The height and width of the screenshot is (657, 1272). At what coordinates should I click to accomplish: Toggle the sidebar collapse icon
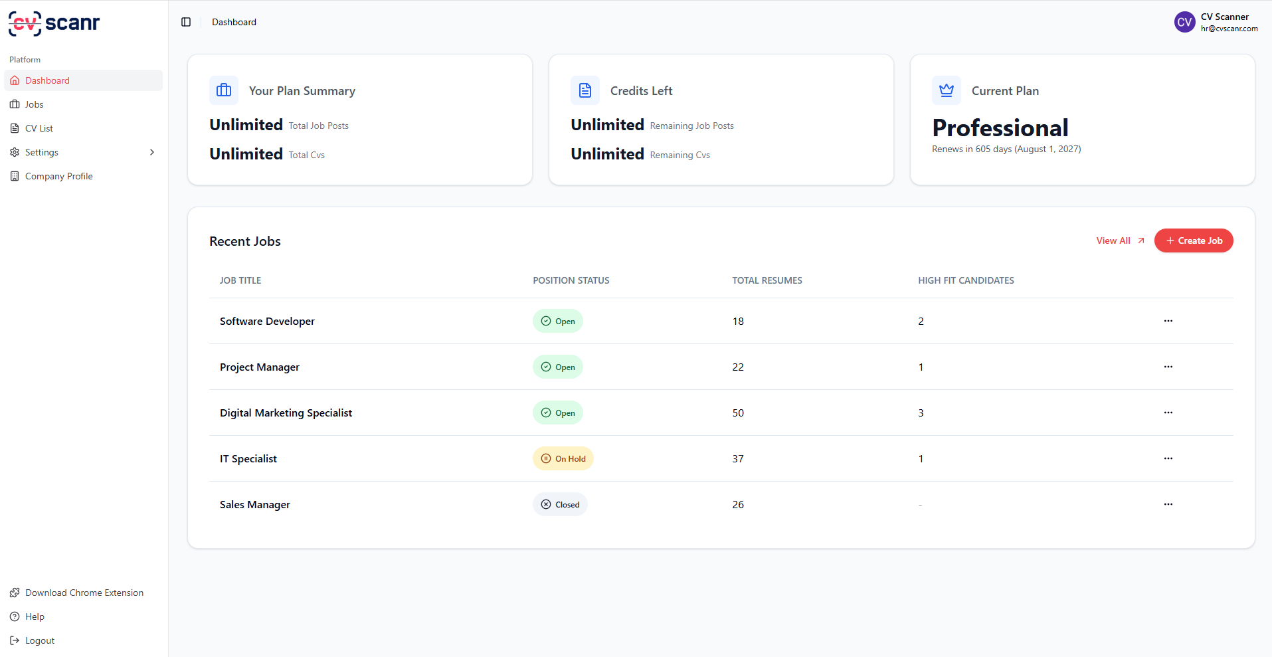(x=186, y=22)
